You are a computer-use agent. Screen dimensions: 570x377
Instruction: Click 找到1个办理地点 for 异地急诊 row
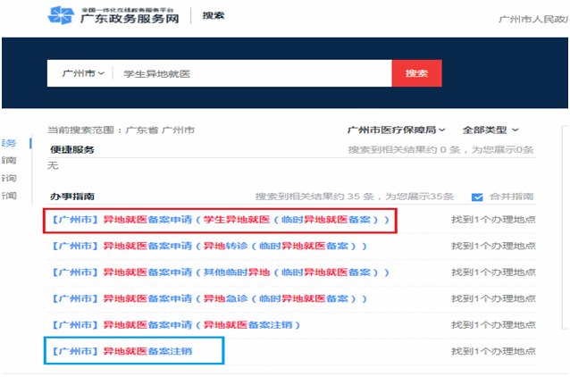tap(493, 297)
